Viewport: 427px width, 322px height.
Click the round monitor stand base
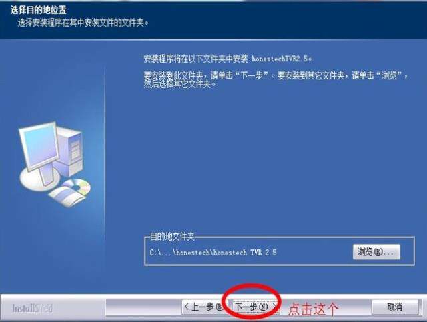(40, 179)
